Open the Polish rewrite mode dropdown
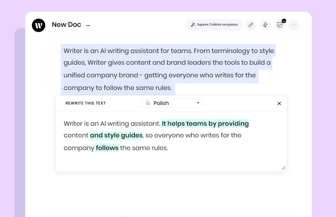The image size is (336, 217). 172,103
